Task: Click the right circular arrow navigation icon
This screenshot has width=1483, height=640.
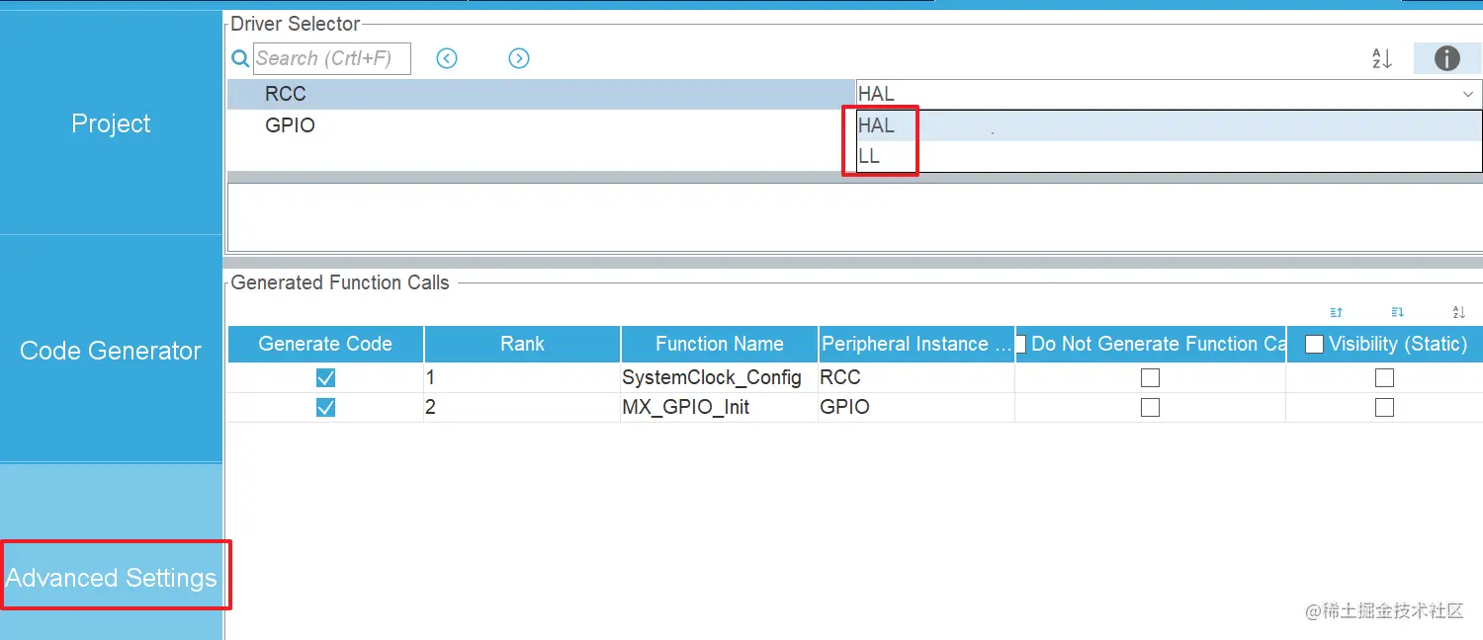Action: (x=518, y=58)
